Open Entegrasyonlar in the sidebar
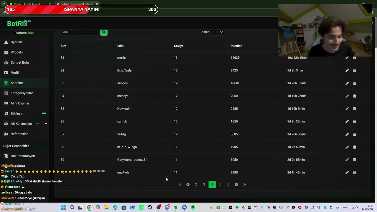The width and height of the screenshot is (377, 212). pos(24,93)
